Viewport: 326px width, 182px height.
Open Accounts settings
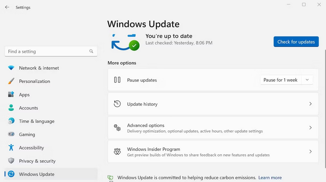(x=51, y=108)
